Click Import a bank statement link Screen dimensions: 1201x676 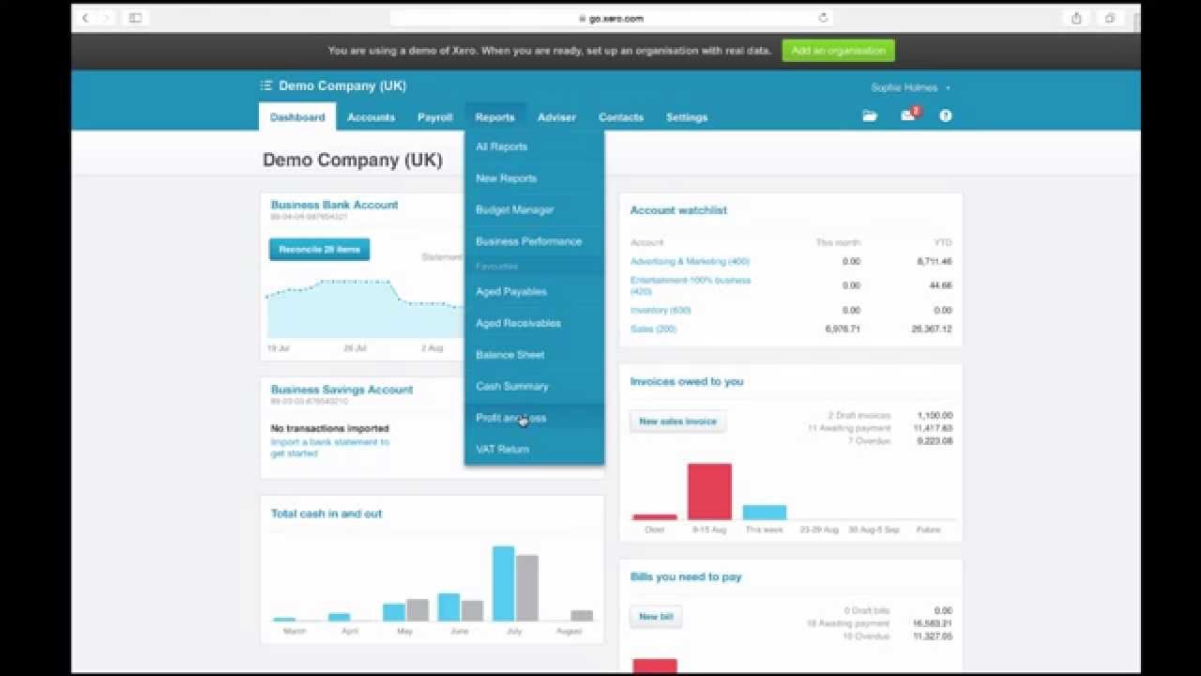[329, 447]
